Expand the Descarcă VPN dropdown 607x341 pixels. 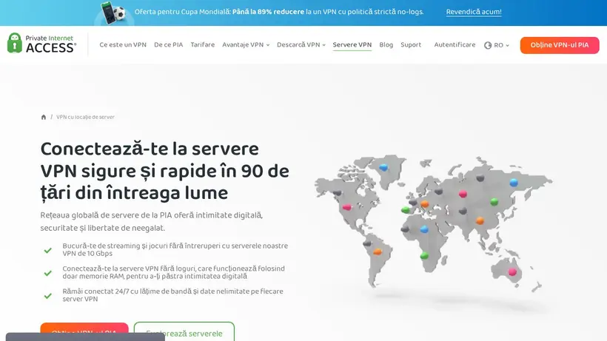(301, 45)
